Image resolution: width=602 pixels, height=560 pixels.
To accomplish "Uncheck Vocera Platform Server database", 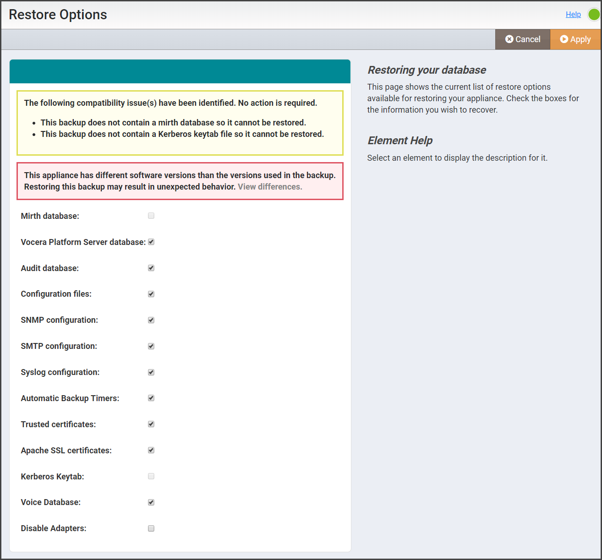I will (151, 242).
